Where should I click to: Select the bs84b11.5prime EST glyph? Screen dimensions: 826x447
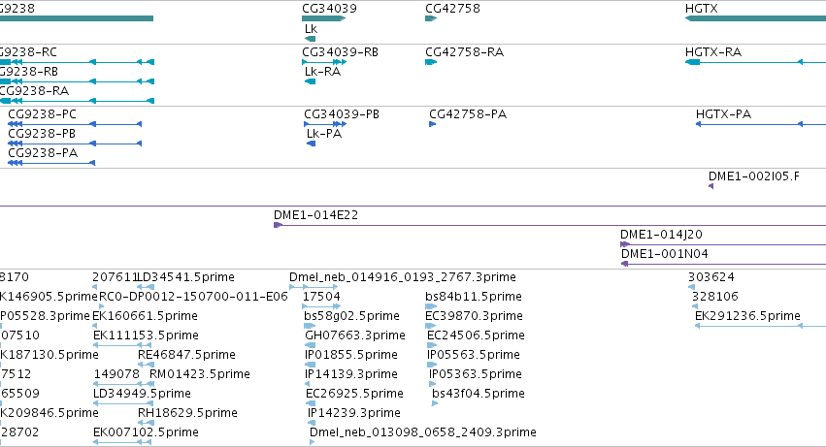(x=431, y=306)
